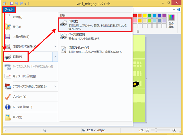This screenshot has height=135, width=183.
Task: Open the ファイル menu tab
Action: click(9, 9)
